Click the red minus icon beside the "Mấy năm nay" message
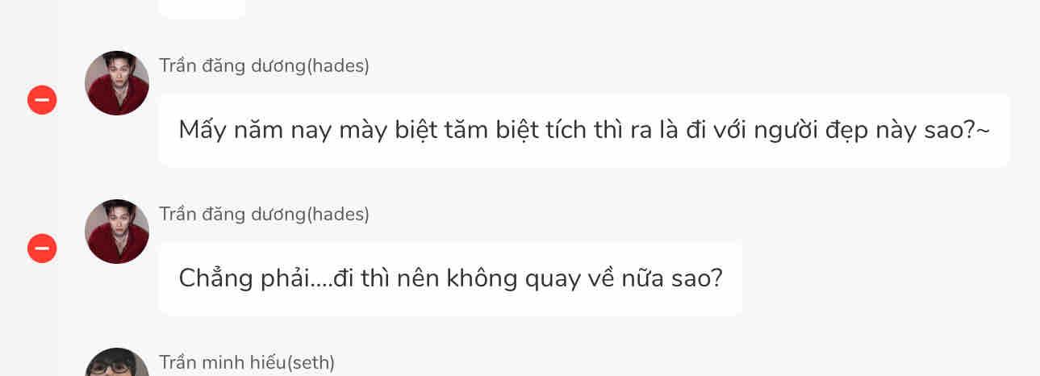The width and height of the screenshot is (1040, 376). tap(42, 100)
